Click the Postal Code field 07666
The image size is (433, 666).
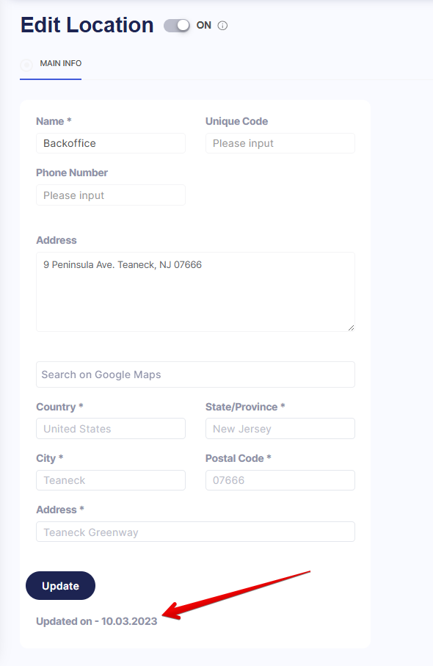(280, 480)
